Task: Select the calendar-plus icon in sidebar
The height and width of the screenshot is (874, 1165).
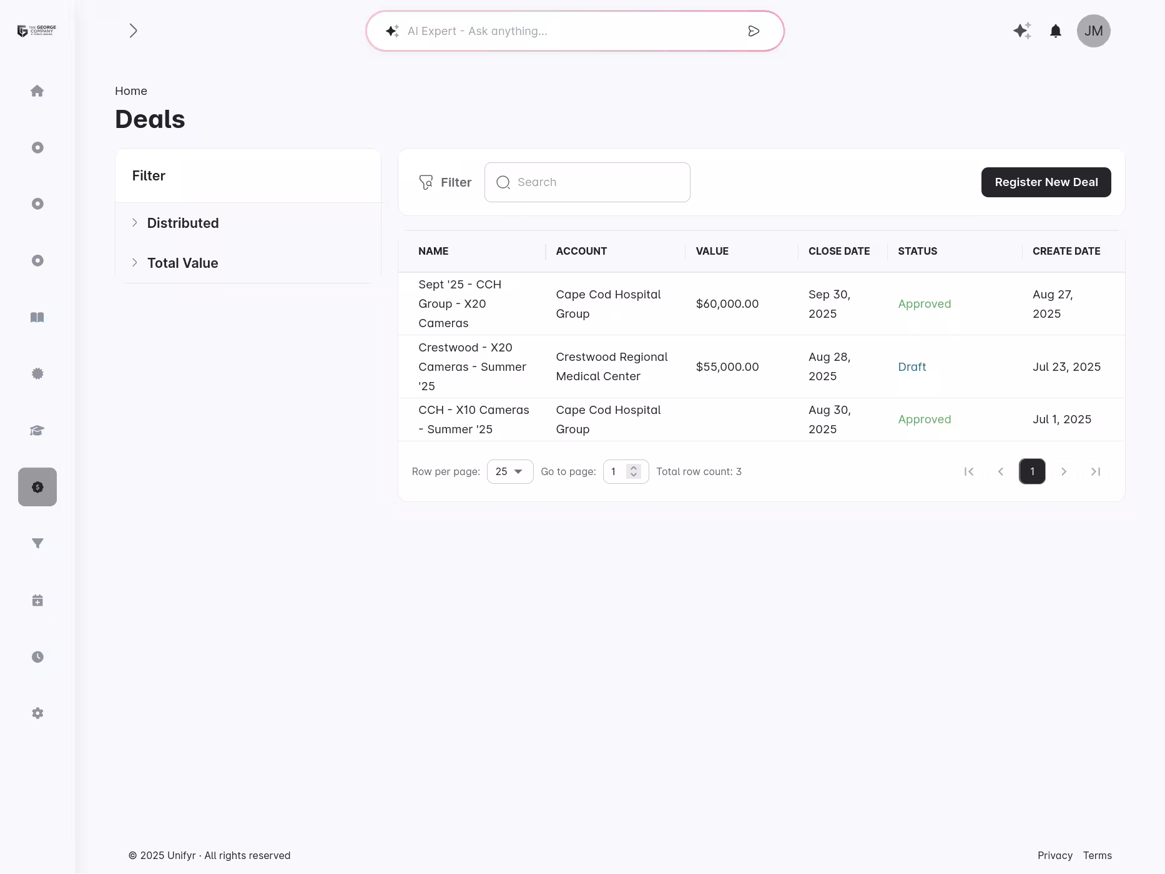Action: coord(37,600)
